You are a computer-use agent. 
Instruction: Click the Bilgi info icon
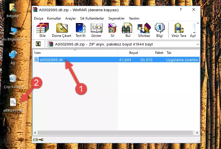pyautogui.click(x=159, y=30)
